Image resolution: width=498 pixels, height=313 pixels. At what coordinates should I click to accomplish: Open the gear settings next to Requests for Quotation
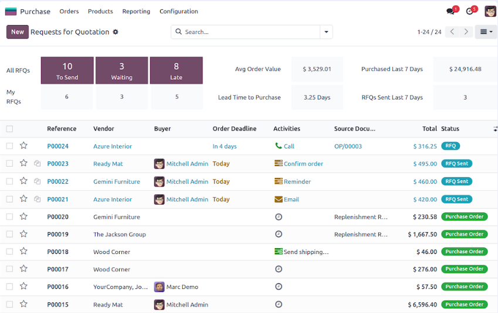(116, 32)
